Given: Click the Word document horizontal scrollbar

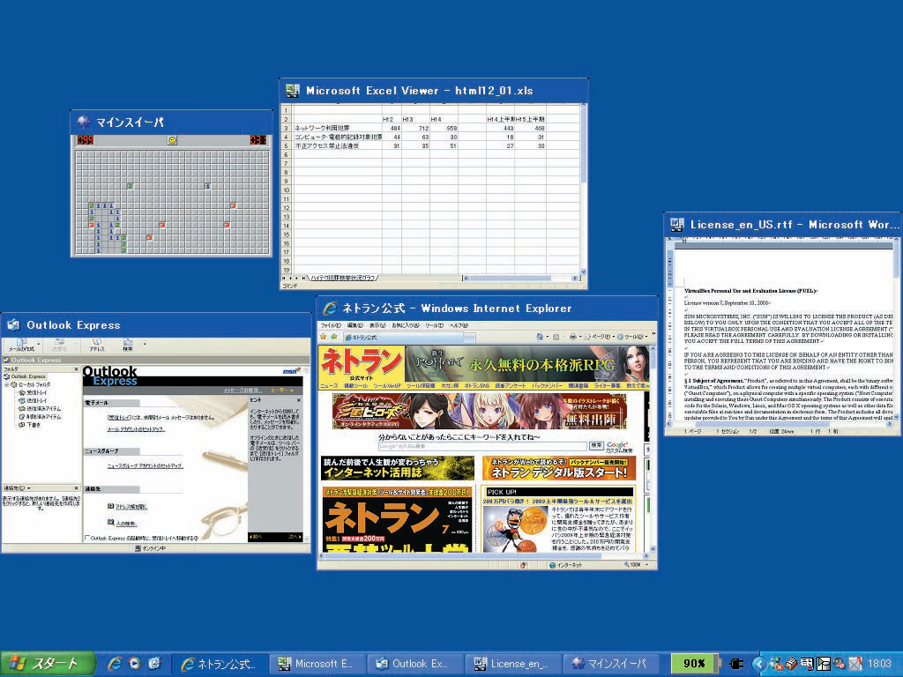Looking at the screenshot, I should (780, 424).
